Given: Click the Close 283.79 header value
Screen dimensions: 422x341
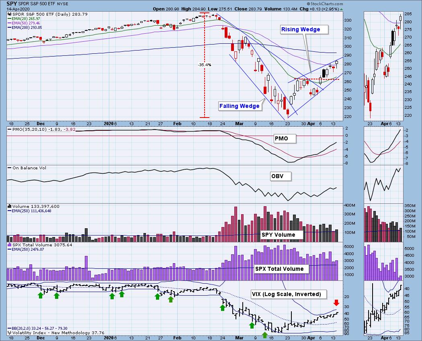Looking at the screenshot, I should coord(248,9).
